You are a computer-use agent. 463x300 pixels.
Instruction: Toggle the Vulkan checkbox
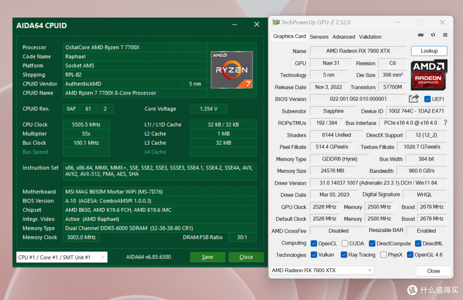314,255
